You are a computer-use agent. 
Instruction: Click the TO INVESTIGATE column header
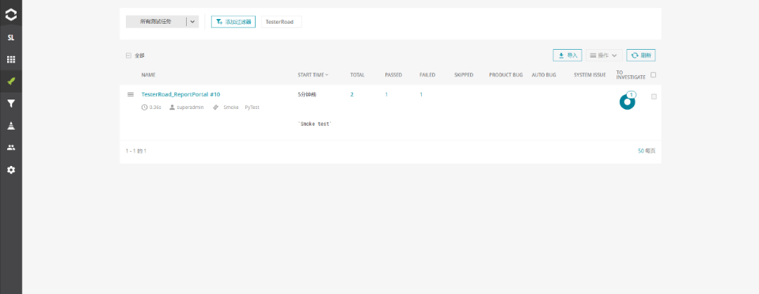pos(631,75)
